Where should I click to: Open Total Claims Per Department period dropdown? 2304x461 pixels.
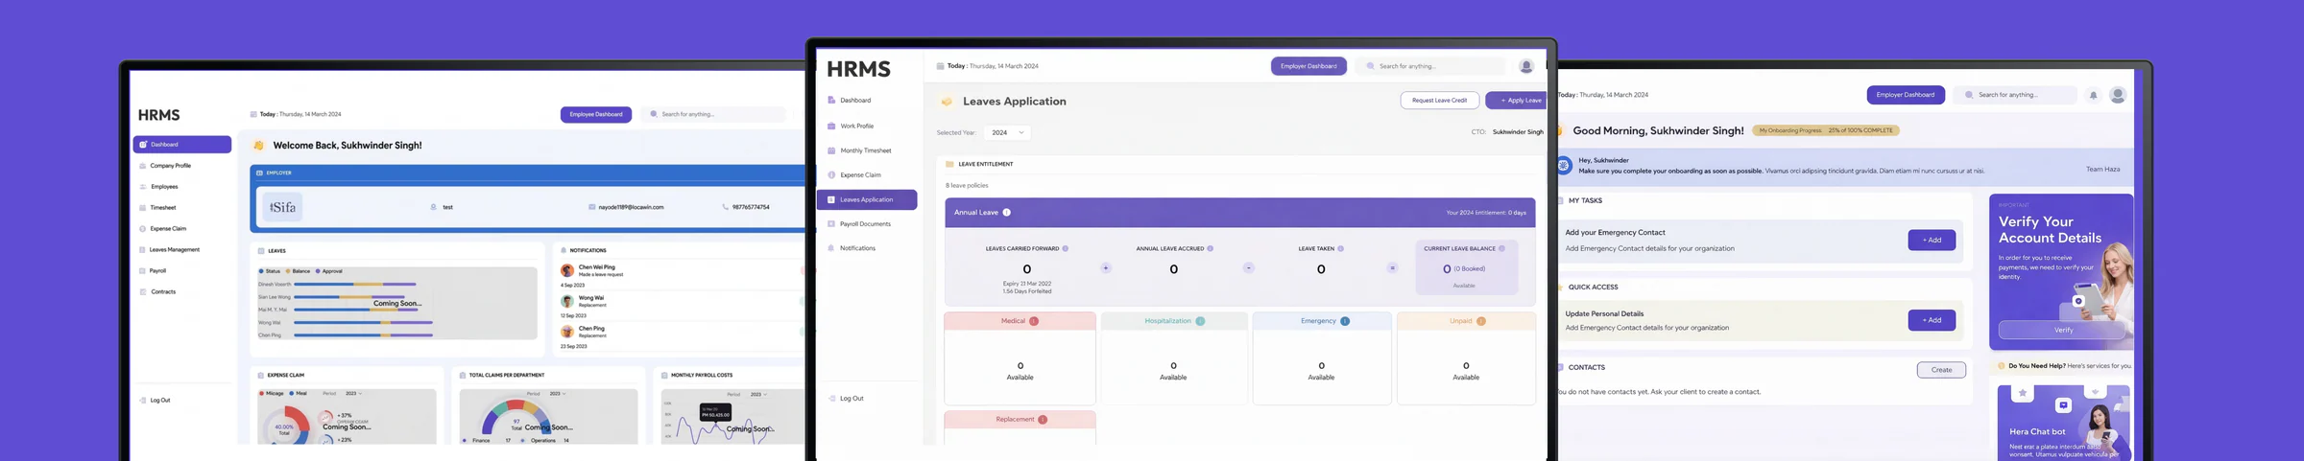coord(557,394)
